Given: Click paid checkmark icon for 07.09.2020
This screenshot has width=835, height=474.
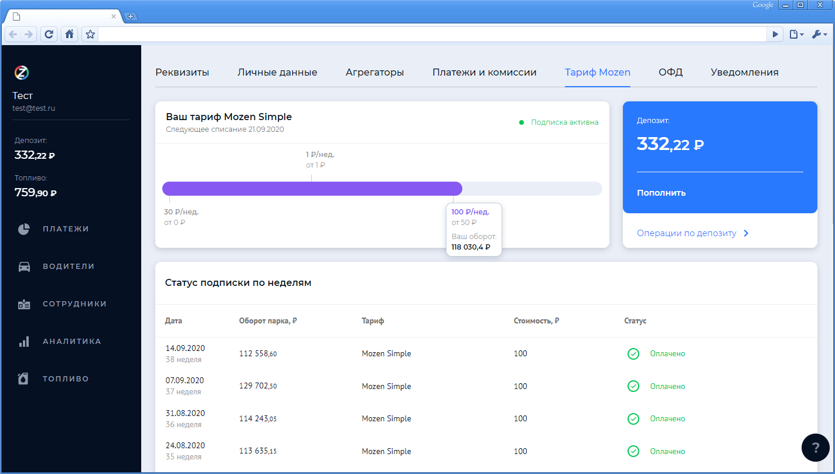Looking at the screenshot, I should pos(633,386).
